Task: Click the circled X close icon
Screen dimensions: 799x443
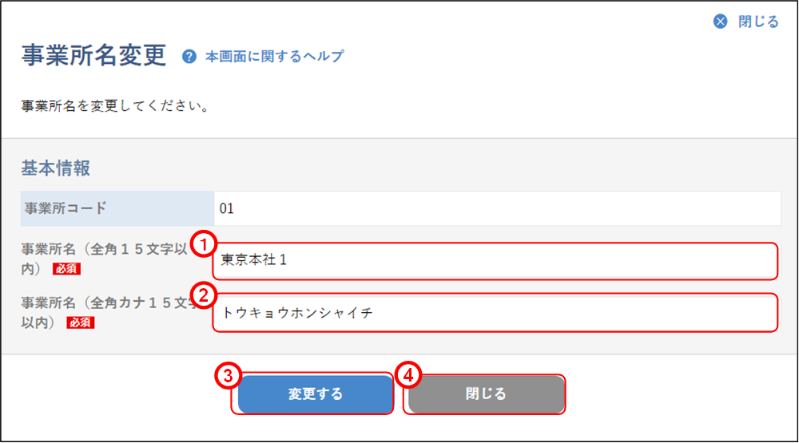Action: tap(721, 22)
